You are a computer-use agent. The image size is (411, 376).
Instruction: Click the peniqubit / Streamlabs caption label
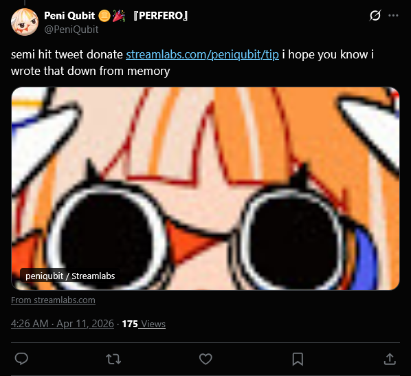pos(70,276)
